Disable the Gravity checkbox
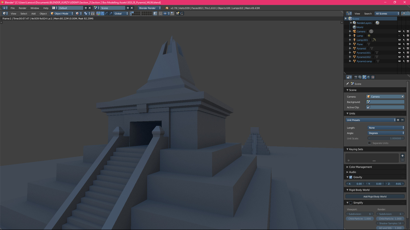Viewport: 410px width, 230px height. [x=351, y=177]
